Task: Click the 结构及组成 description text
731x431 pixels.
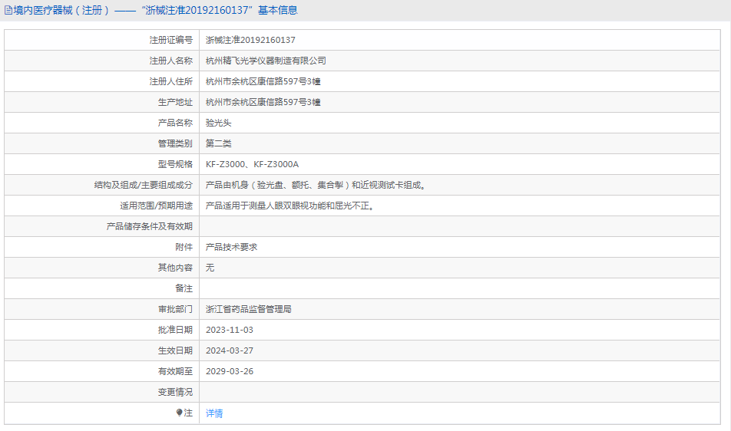Action: [x=315, y=185]
